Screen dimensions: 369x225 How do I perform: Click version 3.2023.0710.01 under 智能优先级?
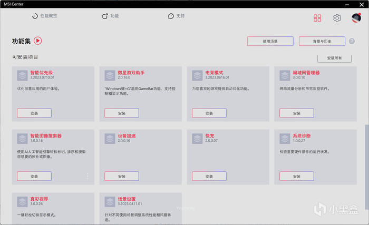(x=42, y=77)
